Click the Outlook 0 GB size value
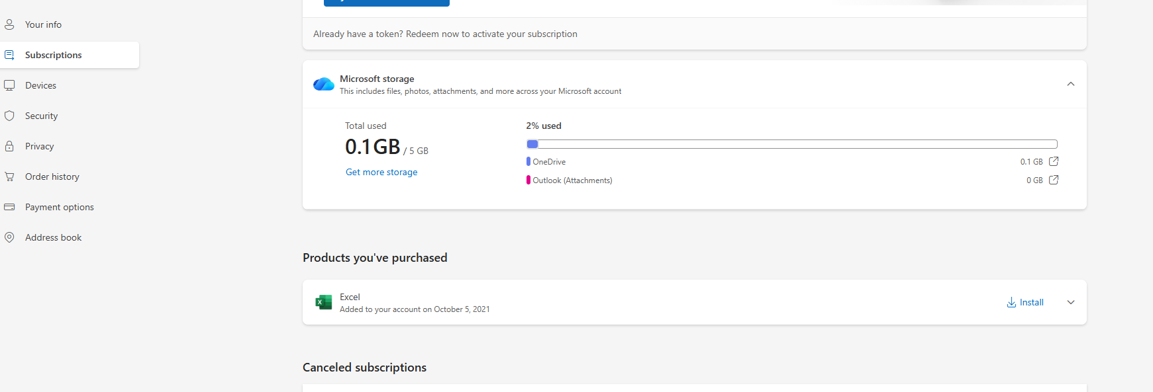 pyautogui.click(x=1034, y=180)
